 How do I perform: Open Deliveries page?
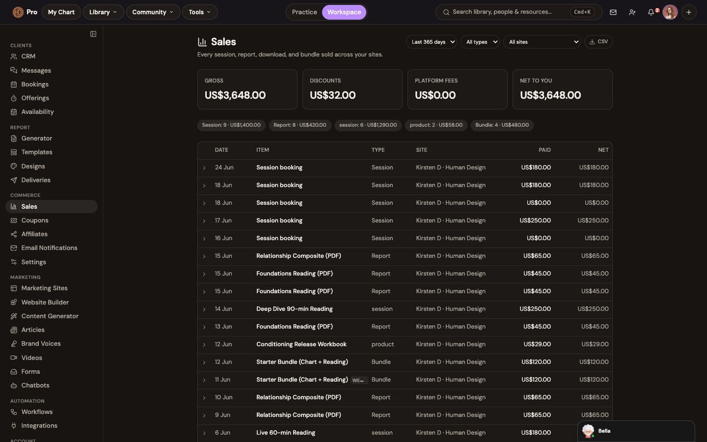(51, 180)
